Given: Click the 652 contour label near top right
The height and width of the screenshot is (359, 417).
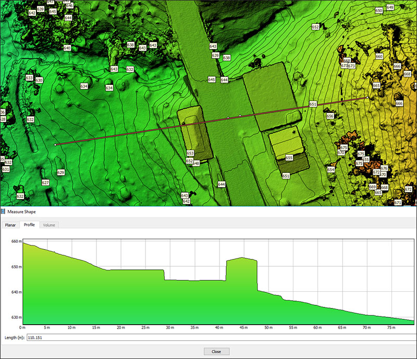Looking at the screenshot, I should 315,27.
